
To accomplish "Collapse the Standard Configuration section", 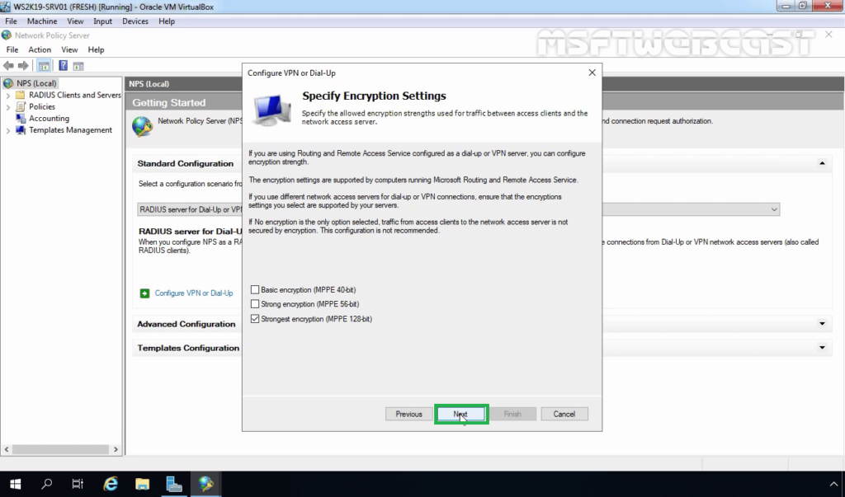I will click(822, 163).
